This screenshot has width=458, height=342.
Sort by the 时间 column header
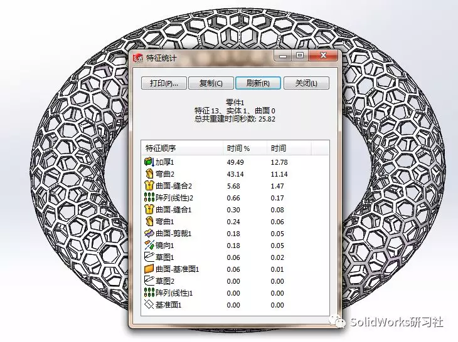click(x=289, y=148)
